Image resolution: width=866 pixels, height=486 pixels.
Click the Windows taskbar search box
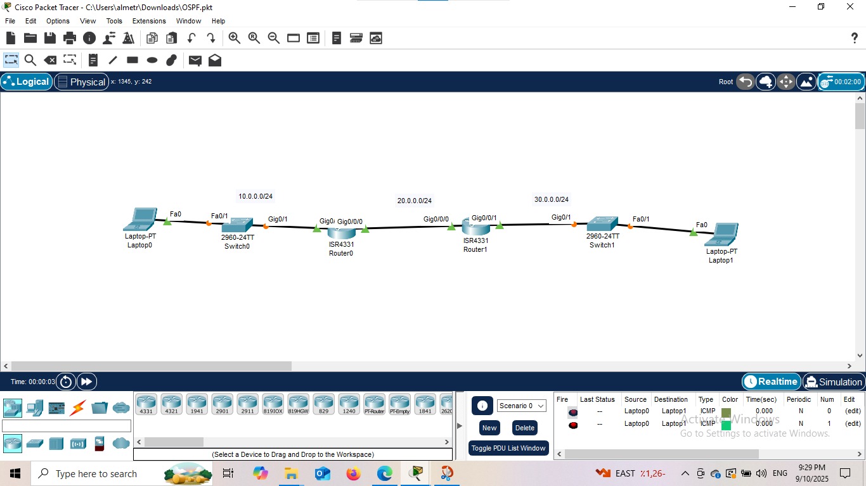(122, 473)
